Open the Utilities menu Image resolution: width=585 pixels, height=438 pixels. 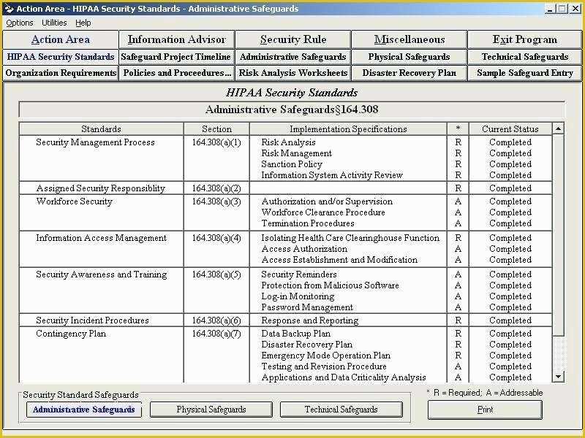point(54,23)
